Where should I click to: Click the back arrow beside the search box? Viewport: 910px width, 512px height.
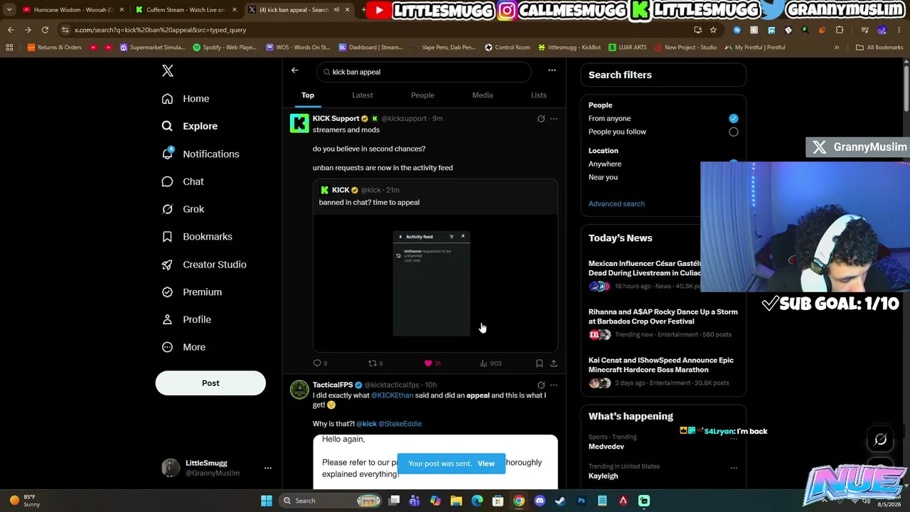click(x=295, y=70)
